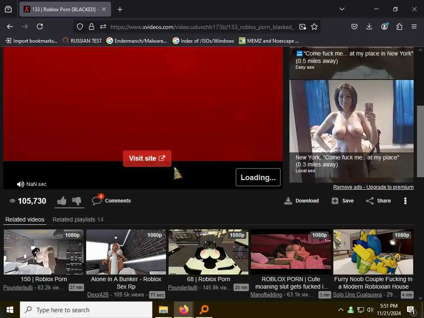The image size is (424, 318).
Task: Open the orange magnifier taskbar app
Action: (204, 310)
